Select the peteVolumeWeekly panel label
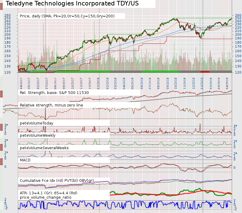This screenshot has height=213, width=242. (38, 135)
